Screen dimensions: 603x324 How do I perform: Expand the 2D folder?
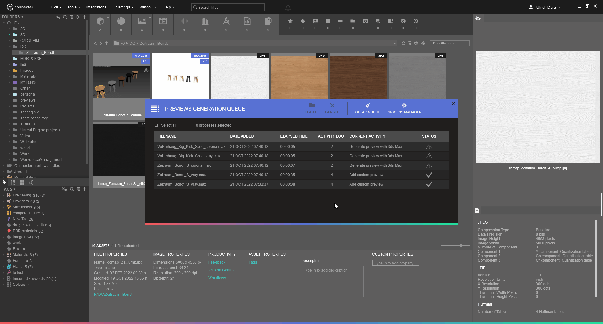[x=10, y=29]
